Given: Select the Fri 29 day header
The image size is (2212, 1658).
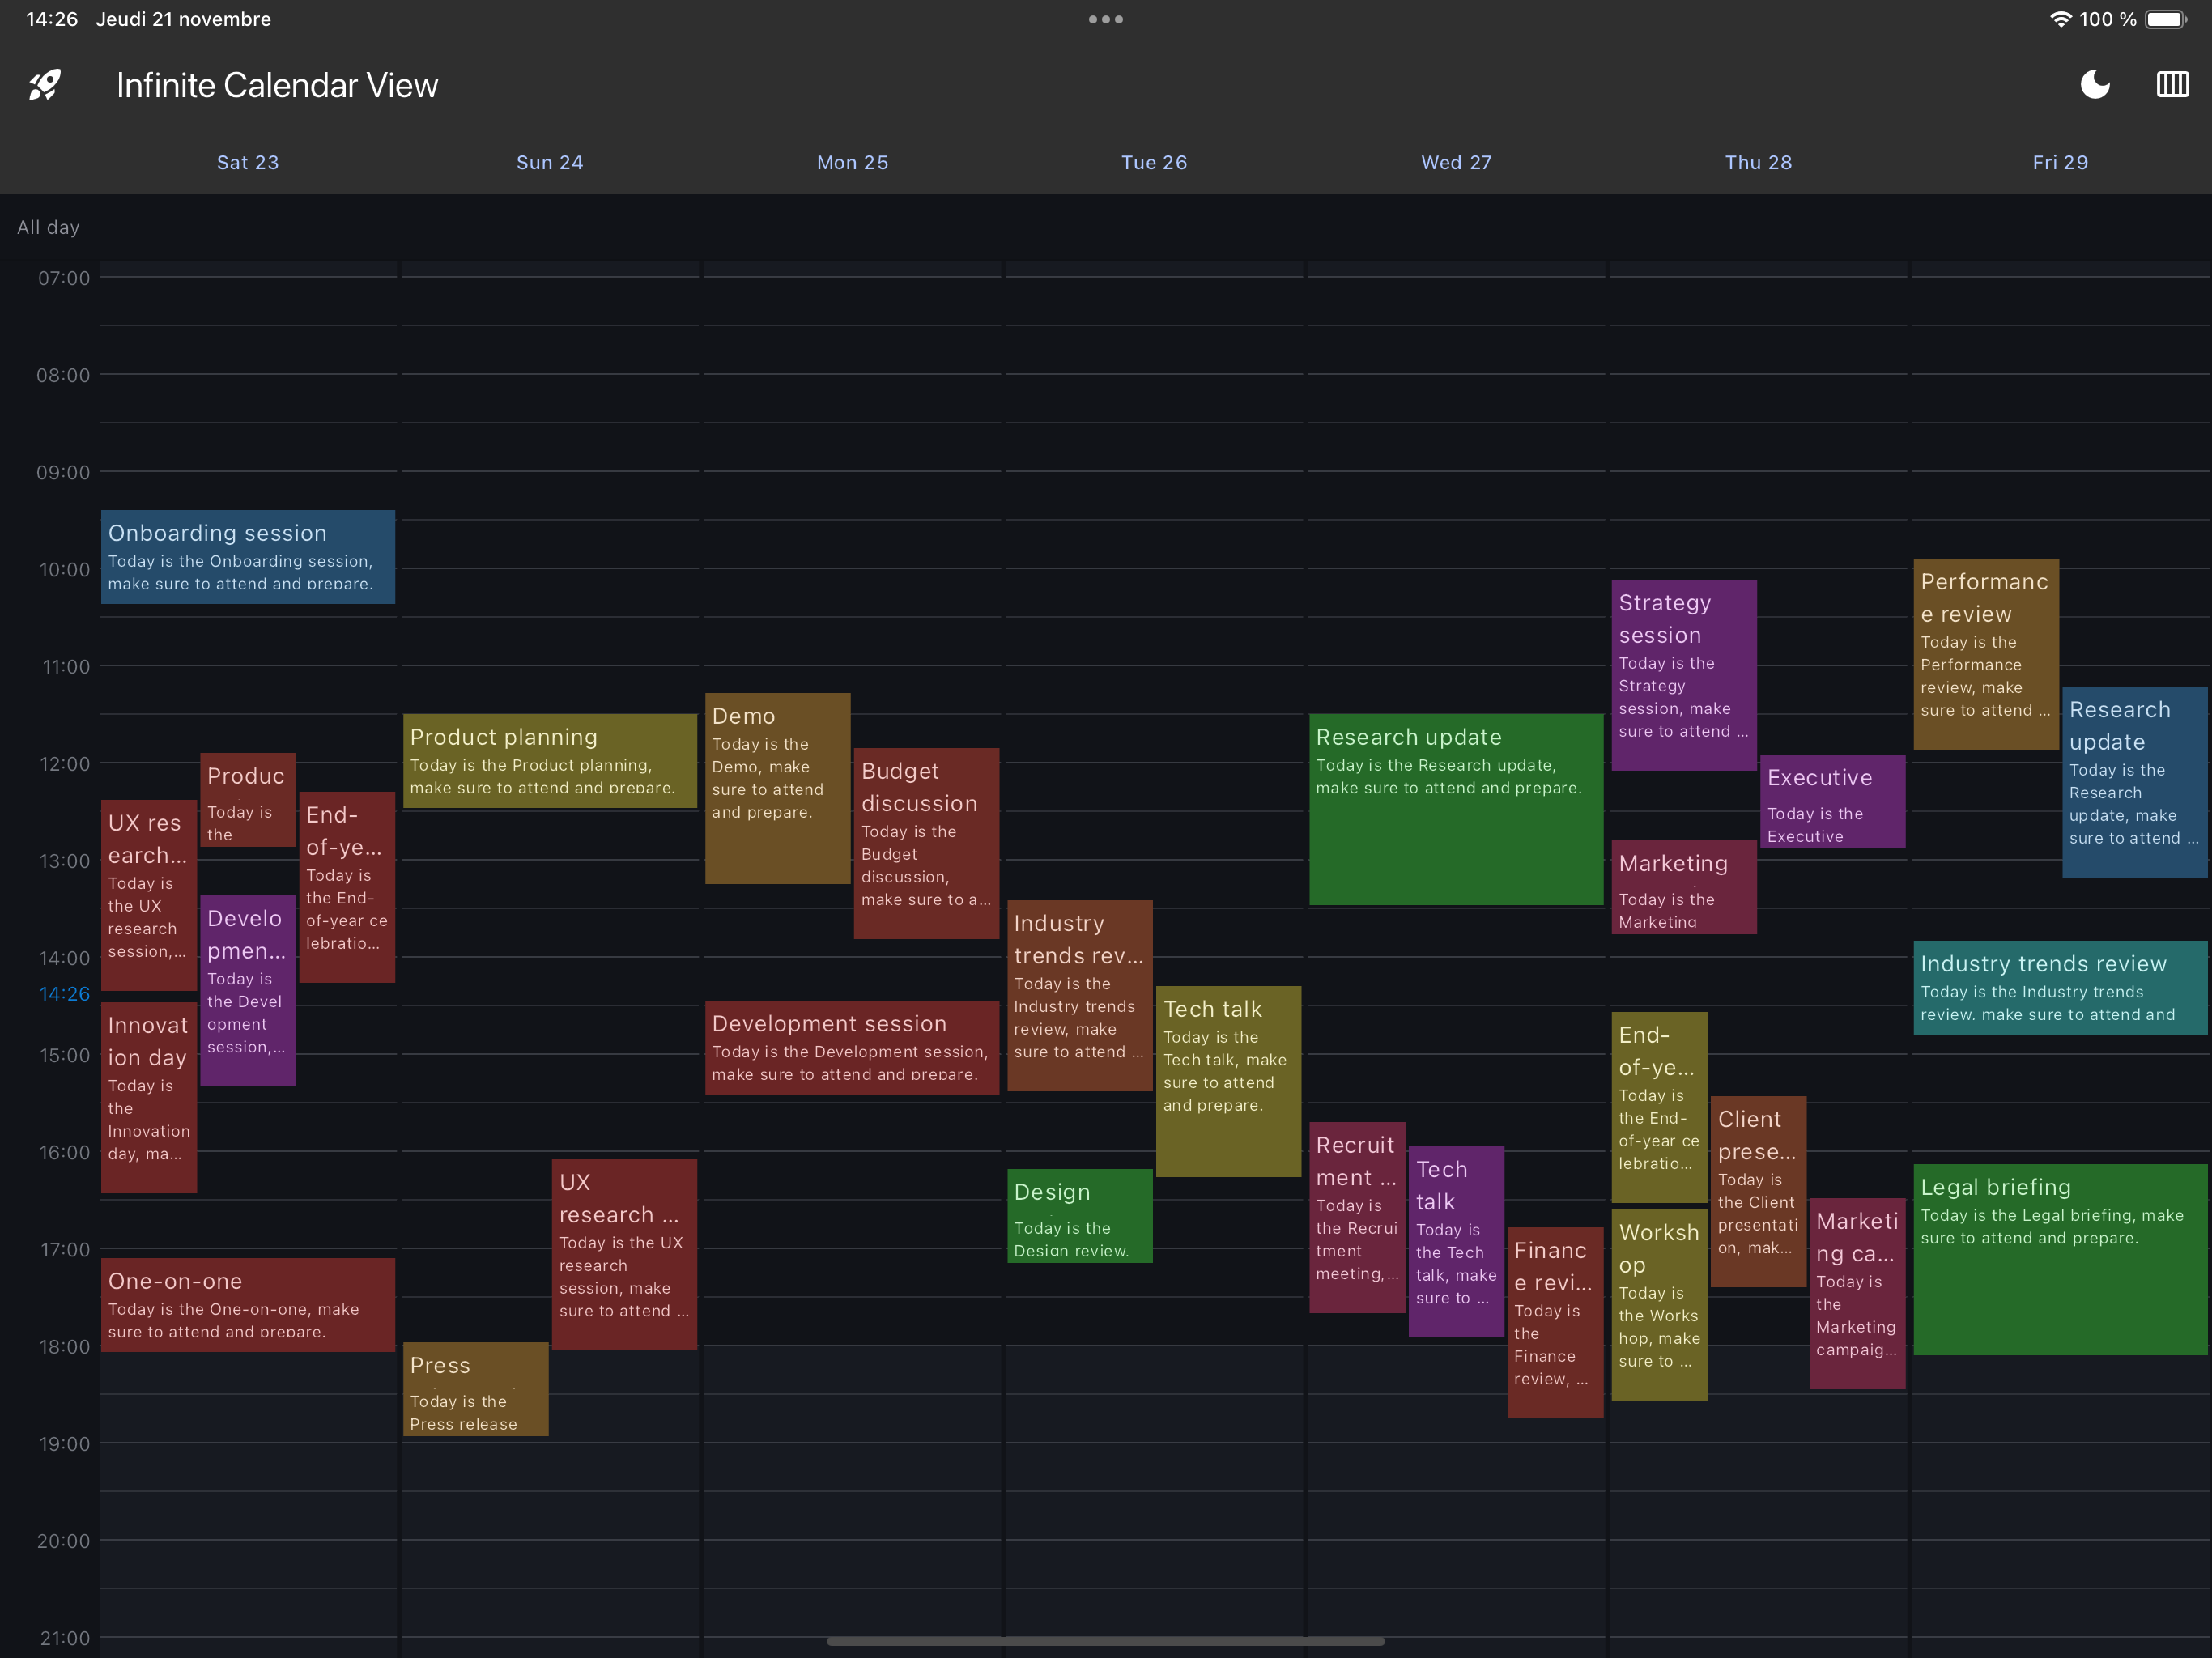Looking at the screenshot, I should tap(2060, 162).
